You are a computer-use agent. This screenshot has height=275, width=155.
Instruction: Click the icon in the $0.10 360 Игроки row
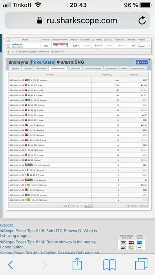click(26, 105)
